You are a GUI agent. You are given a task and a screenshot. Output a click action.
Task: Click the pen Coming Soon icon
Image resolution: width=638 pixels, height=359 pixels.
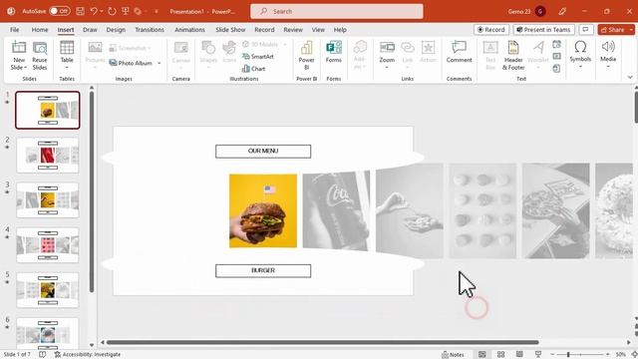pos(562,11)
